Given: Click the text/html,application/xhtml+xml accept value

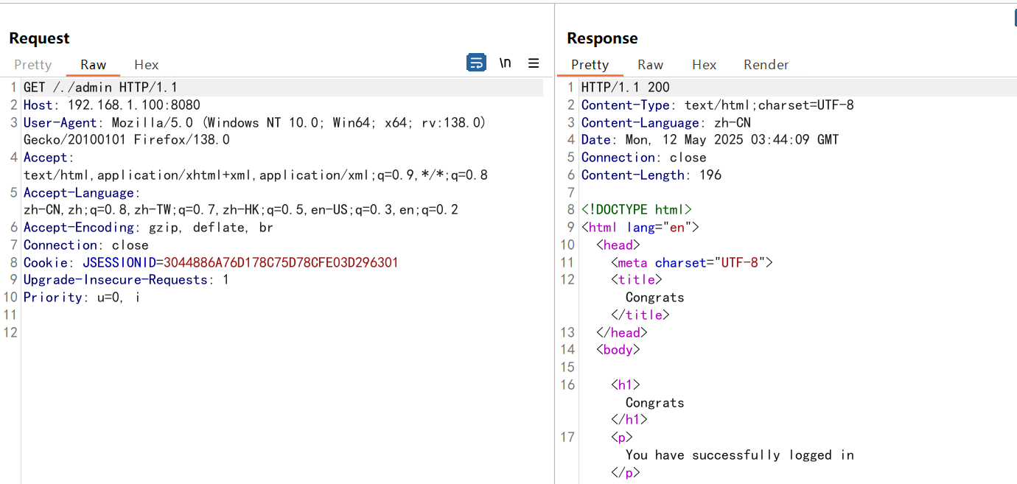Looking at the screenshot, I should tap(256, 175).
